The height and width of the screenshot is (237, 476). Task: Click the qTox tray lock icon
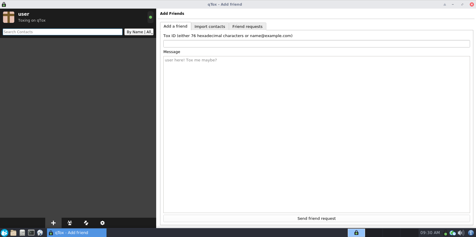[445, 233]
